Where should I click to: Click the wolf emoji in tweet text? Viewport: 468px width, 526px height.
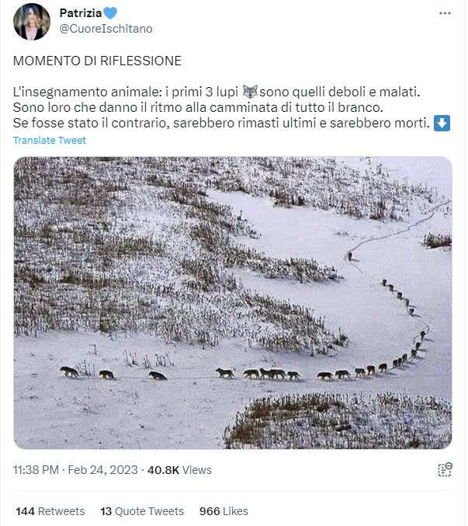250,92
